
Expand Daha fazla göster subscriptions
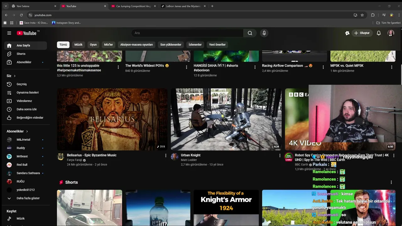25,198
